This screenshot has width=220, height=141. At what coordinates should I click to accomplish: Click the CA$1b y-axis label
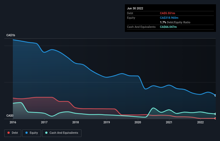coord(11,35)
